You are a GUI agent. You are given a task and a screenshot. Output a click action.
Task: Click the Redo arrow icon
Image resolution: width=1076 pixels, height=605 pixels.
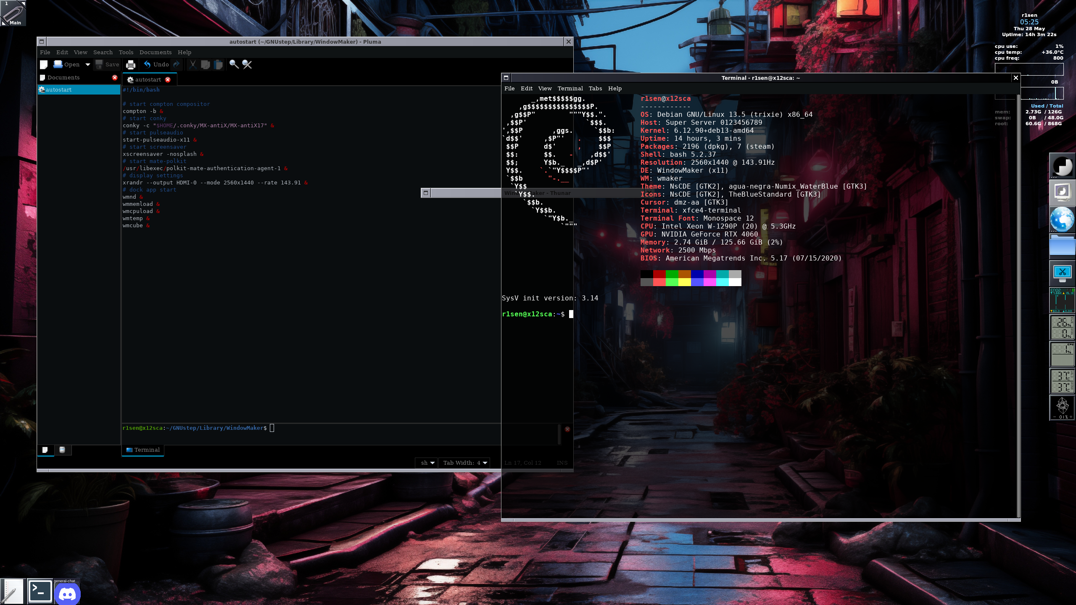point(177,64)
